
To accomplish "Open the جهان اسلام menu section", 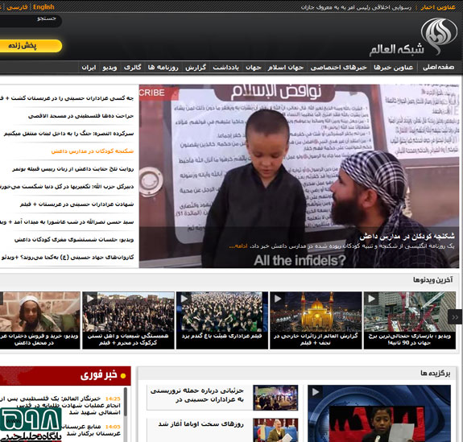I will coord(286,68).
